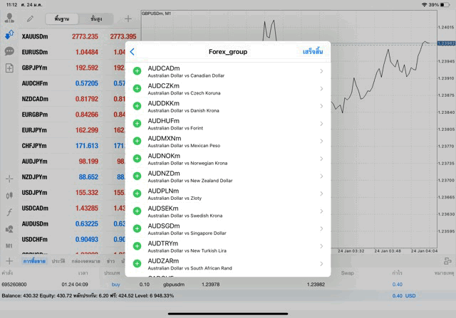Tap the pencil edit symbols icon
This screenshot has height=318, width=456.
point(29,18)
